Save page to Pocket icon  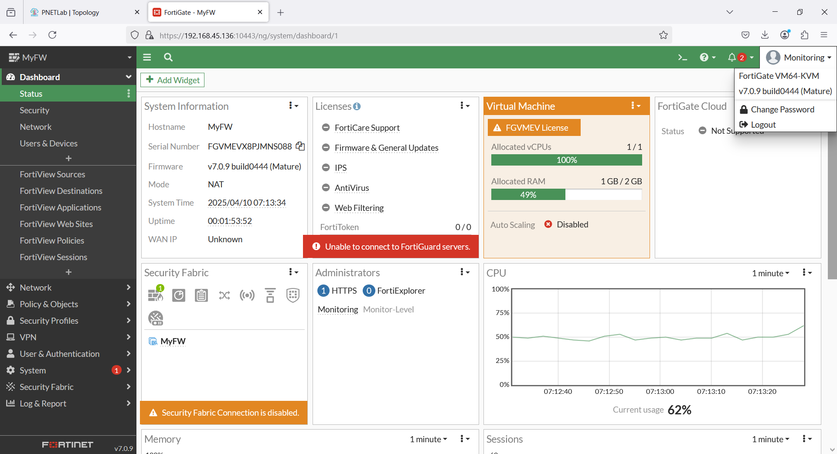pos(745,35)
